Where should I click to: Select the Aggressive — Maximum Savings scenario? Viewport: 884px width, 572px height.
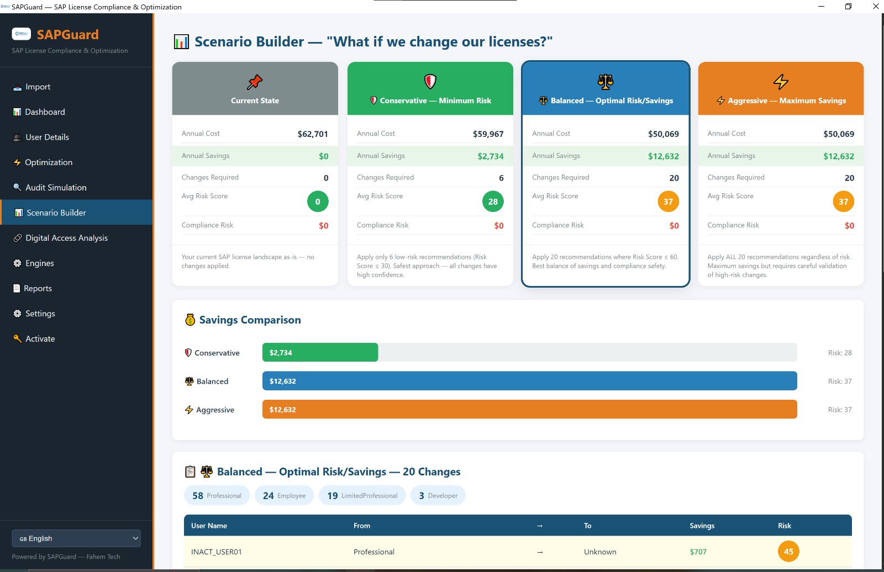(x=781, y=173)
